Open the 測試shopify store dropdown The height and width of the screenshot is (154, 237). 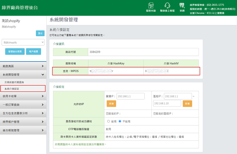click(x=23, y=42)
